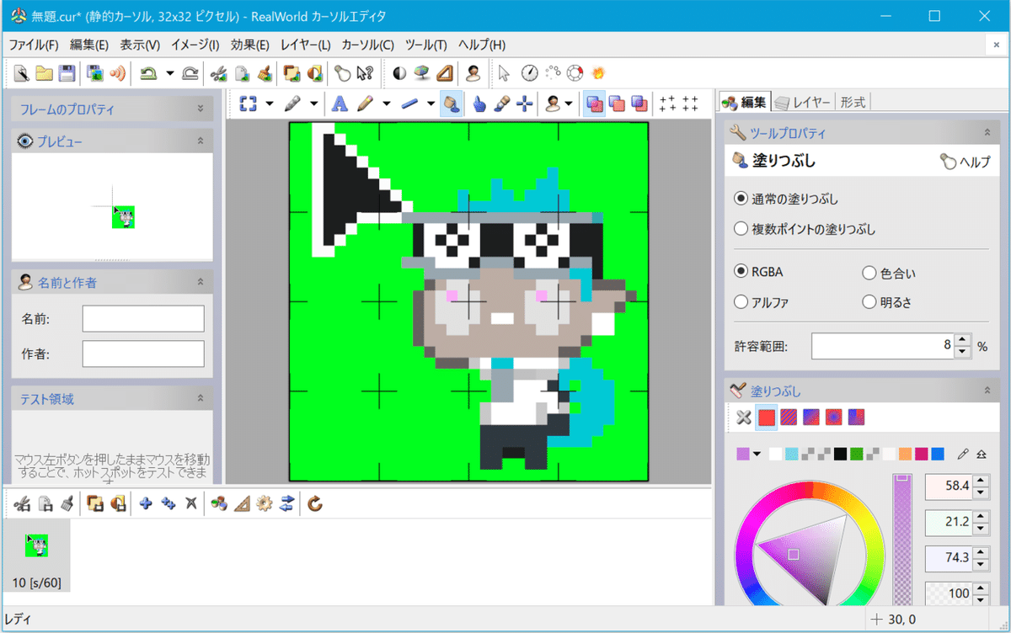Open the イメージ(I) menu
Screen dimensions: 1011x633
[195, 45]
